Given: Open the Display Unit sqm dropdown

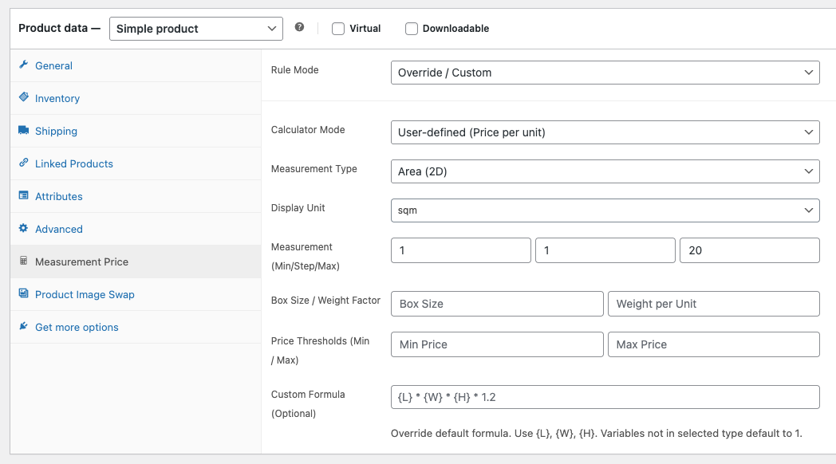Looking at the screenshot, I should (605, 210).
